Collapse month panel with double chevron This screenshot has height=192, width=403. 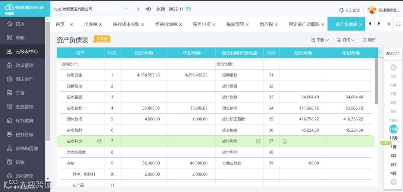click(380, 52)
